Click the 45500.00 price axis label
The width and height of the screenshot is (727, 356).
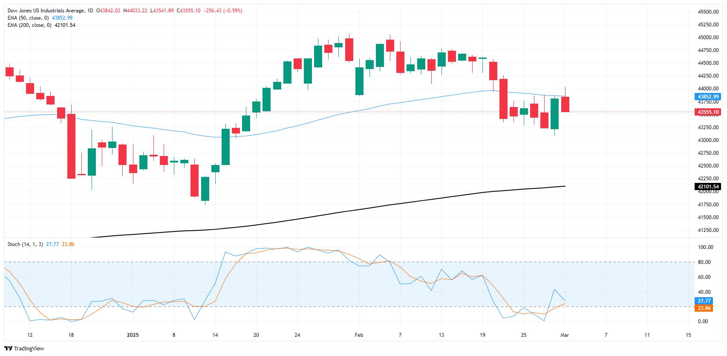tap(708, 12)
